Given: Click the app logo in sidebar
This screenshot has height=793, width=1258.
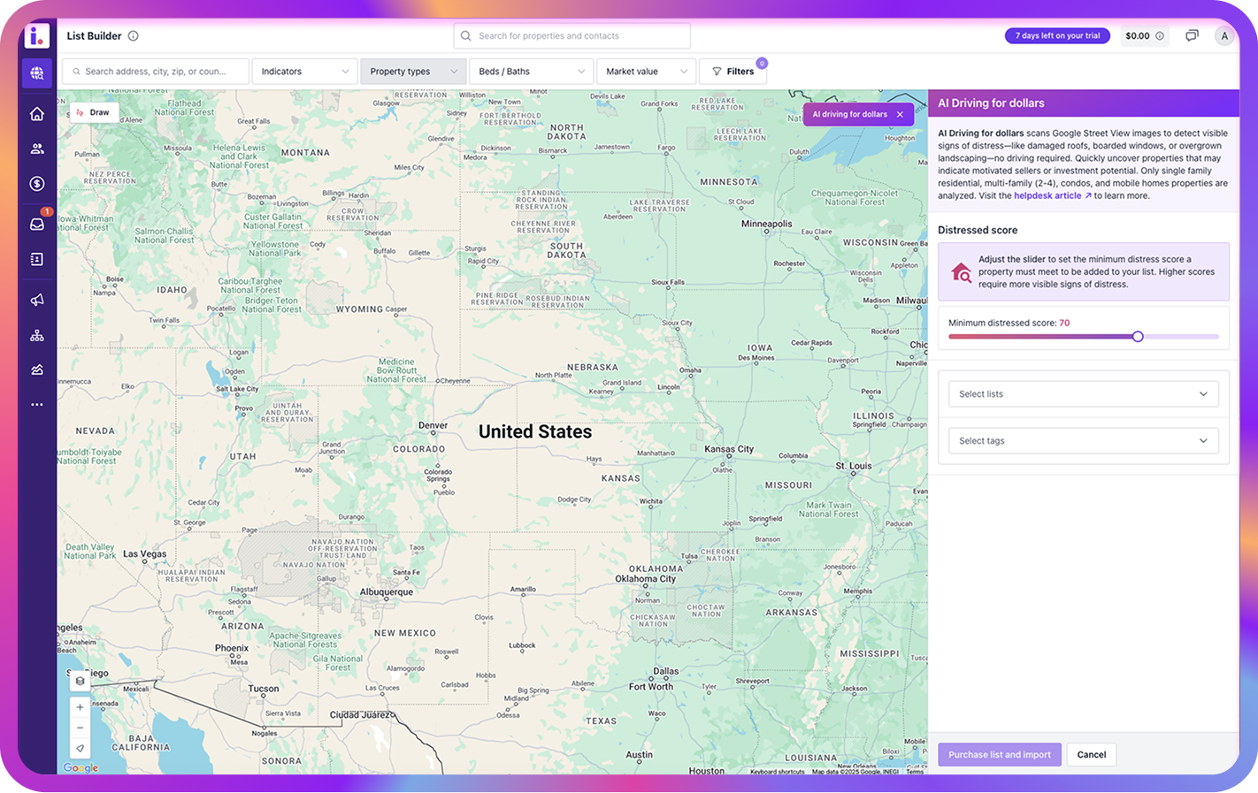Looking at the screenshot, I should point(37,36).
